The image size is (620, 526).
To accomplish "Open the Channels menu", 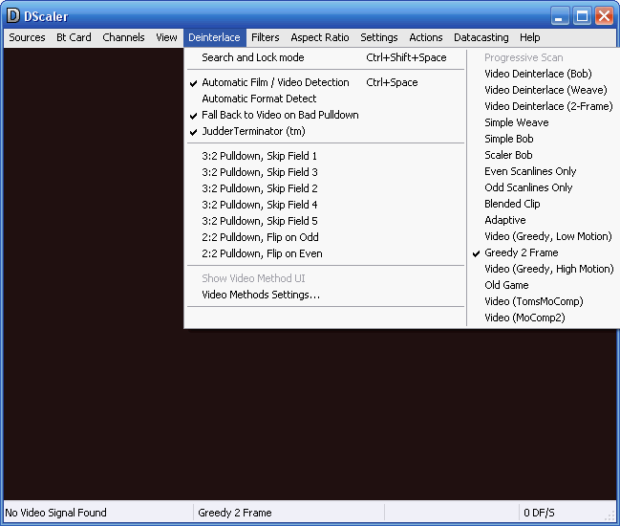I will click(123, 37).
